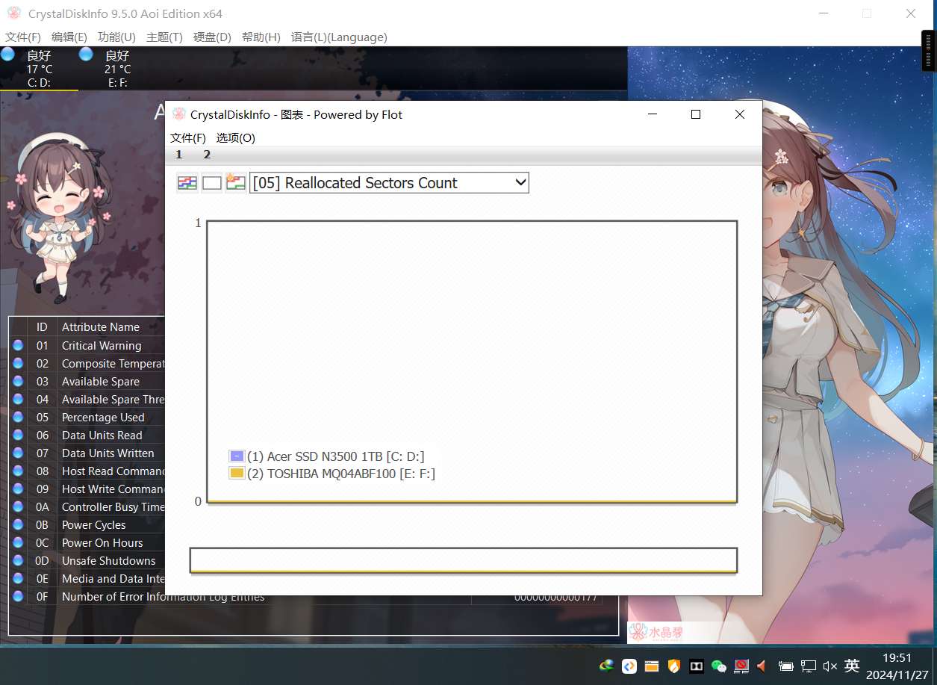Viewport: 937px width, 685px height.
Task: Open 文件(F) menu in main CrystalDiskInfo window
Action: (23, 37)
